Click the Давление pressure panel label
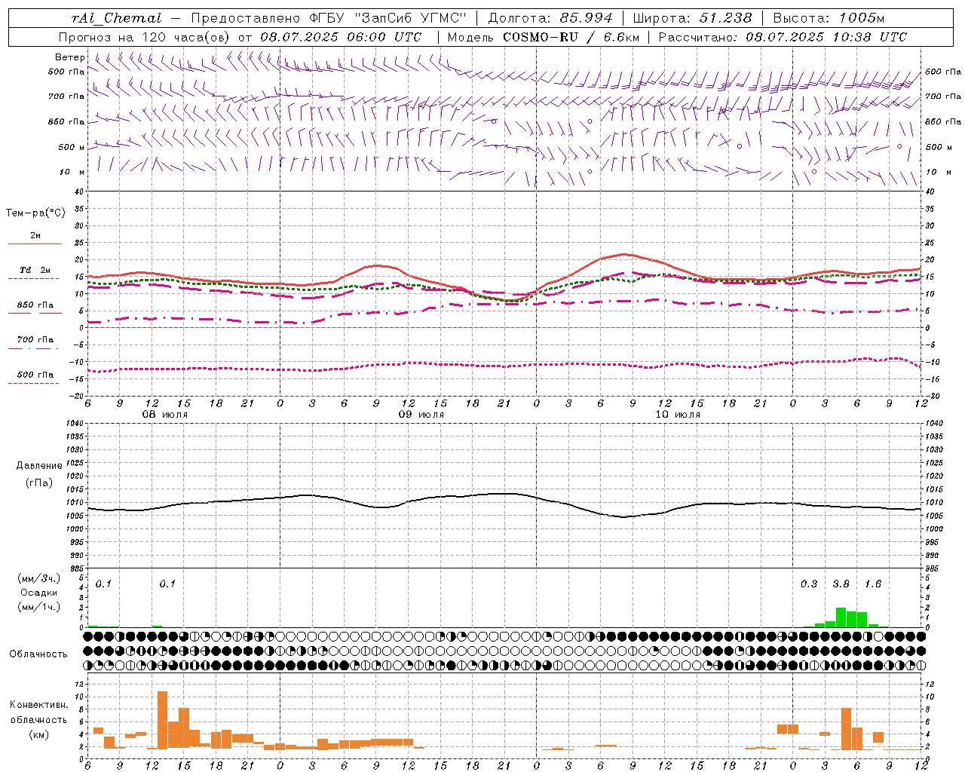 (x=38, y=466)
